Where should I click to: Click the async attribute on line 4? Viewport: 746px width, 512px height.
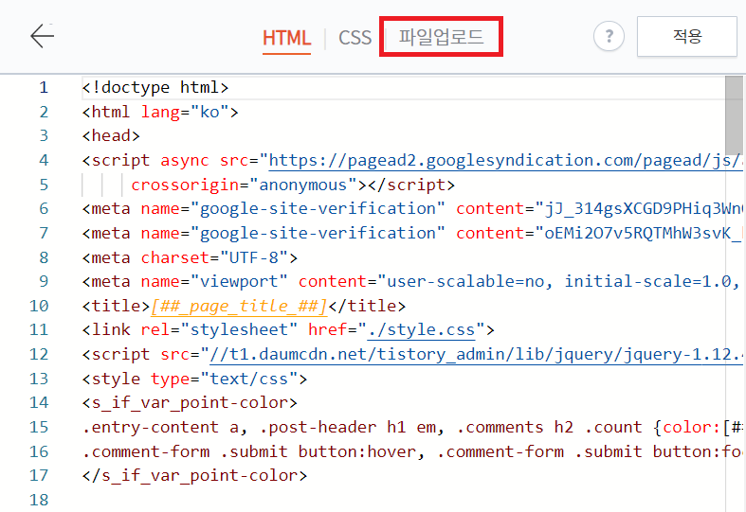[185, 161]
